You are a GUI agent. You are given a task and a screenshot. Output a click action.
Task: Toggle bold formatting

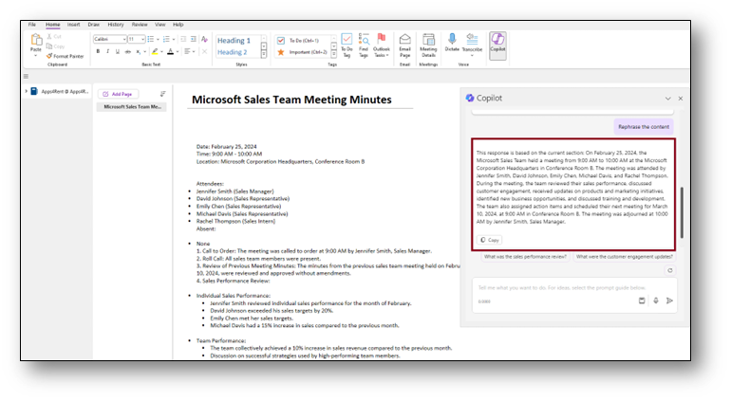(98, 51)
